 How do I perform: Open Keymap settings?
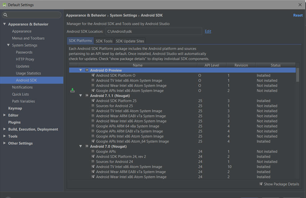[15, 108]
